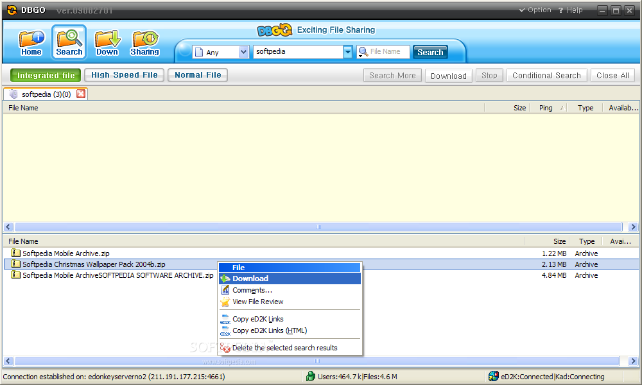Click the 4.84 MB size value
Screen dimensions: 642x385
click(554, 275)
